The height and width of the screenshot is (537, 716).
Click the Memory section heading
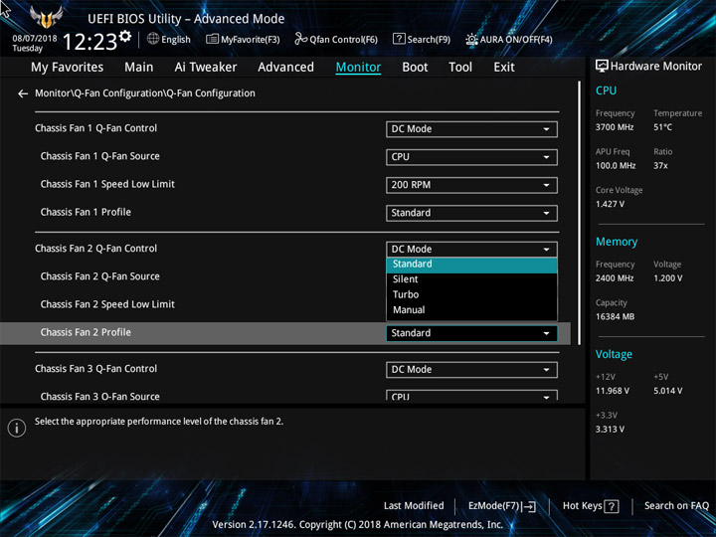click(617, 242)
